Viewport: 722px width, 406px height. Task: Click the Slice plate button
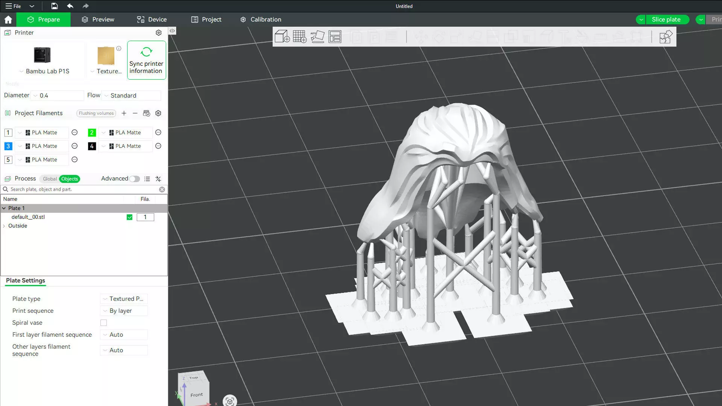point(666,20)
